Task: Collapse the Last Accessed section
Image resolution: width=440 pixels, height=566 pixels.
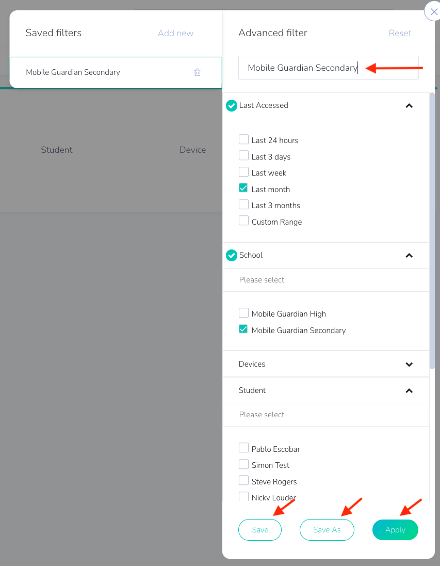Action: click(x=409, y=106)
